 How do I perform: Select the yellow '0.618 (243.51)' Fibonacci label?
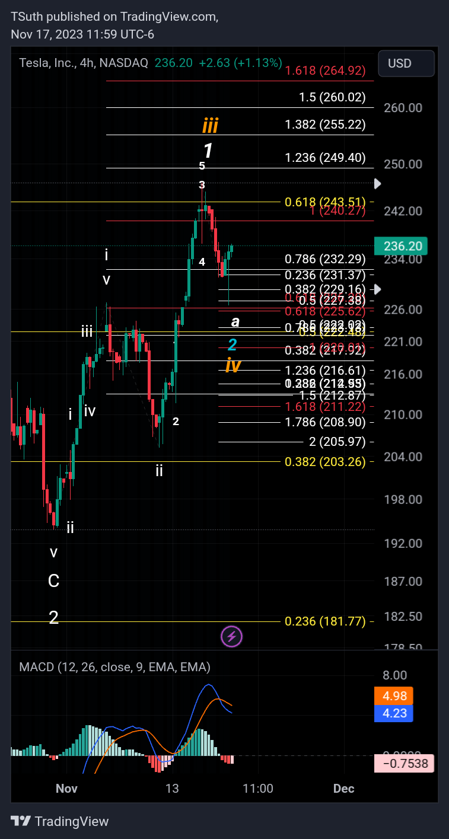[x=325, y=202]
